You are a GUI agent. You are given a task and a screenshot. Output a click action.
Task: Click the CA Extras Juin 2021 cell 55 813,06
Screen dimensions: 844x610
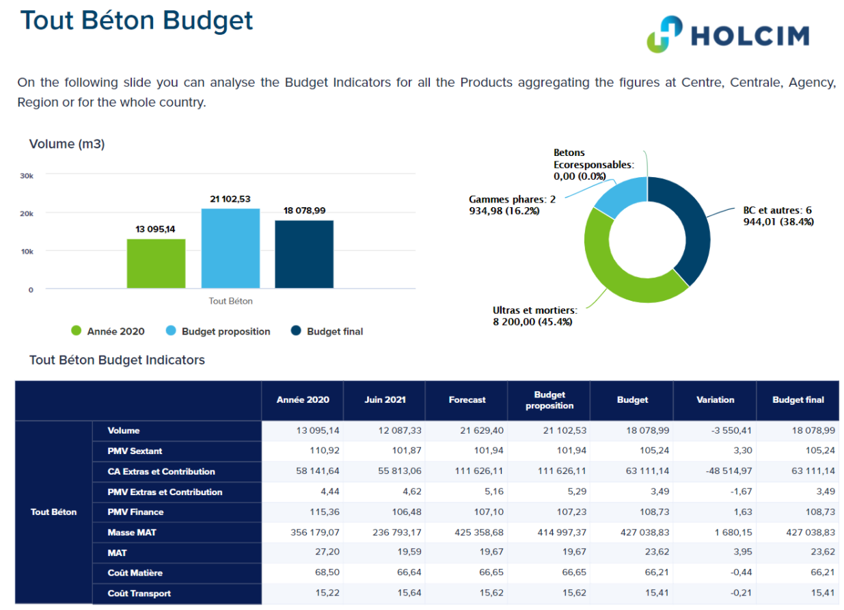click(385, 472)
